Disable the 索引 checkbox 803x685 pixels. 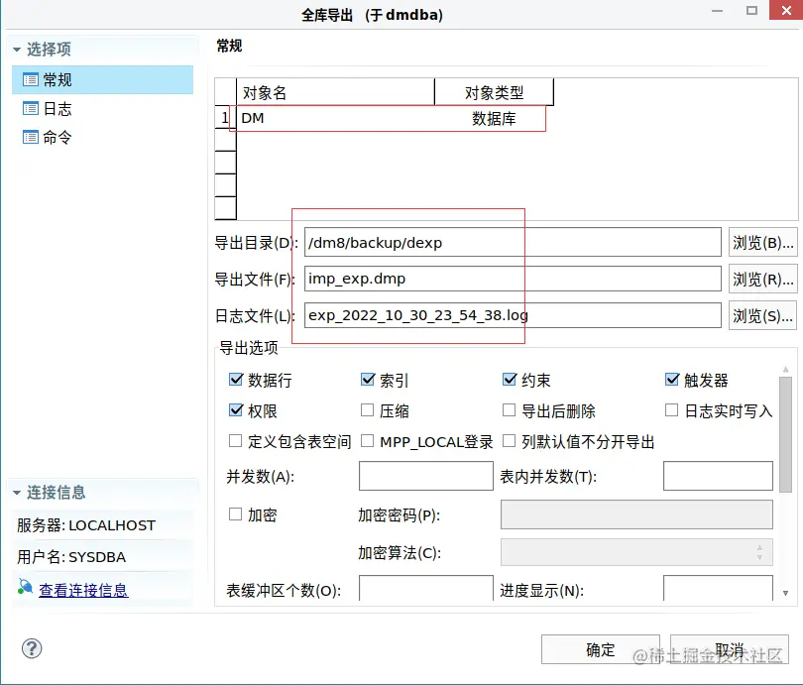pyautogui.click(x=368, y=380)
